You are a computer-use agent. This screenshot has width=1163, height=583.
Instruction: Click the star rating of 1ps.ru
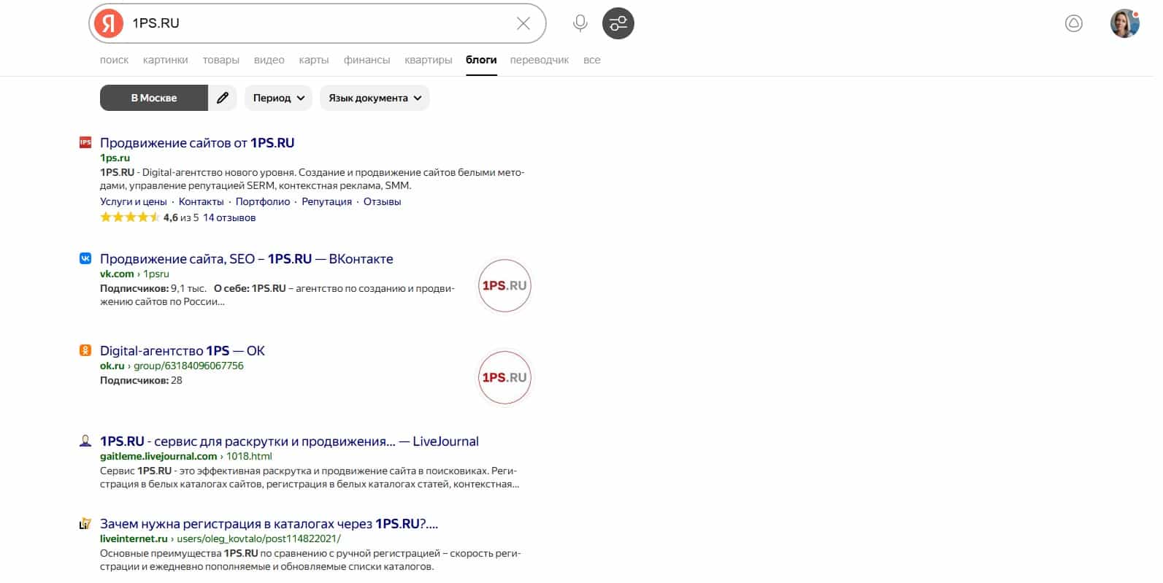pos(129,217)
